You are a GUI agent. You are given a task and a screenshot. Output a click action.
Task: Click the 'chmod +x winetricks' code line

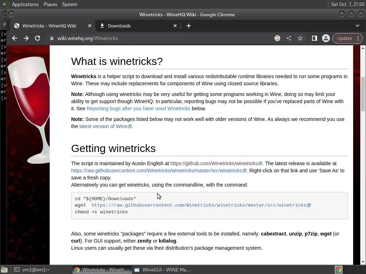point(101,212)
